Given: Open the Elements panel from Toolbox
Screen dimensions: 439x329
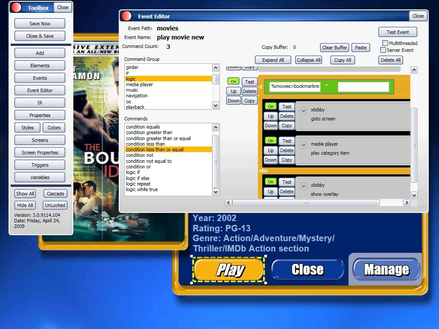Looking at the screenshot, I should tap(40, 66).
